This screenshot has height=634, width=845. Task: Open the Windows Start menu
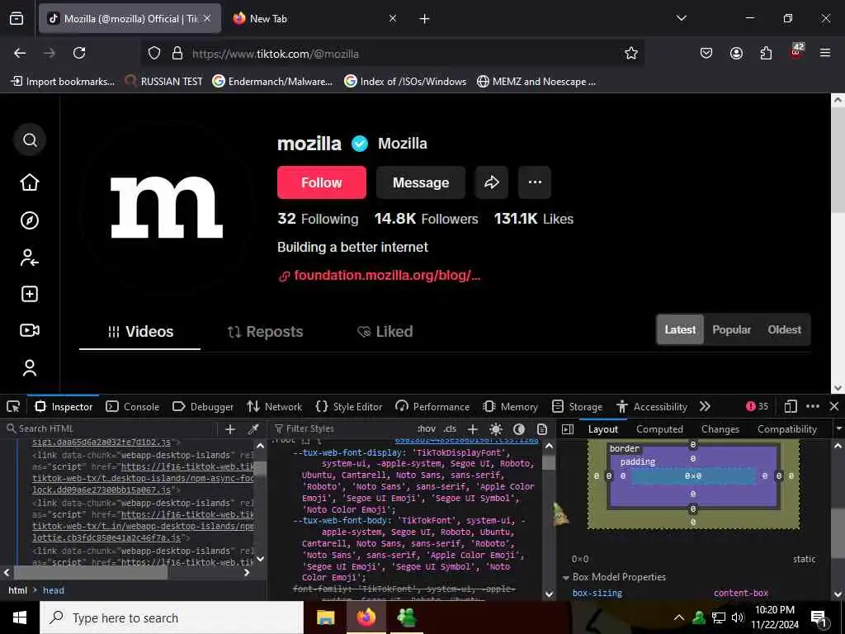tap(20, 617)
